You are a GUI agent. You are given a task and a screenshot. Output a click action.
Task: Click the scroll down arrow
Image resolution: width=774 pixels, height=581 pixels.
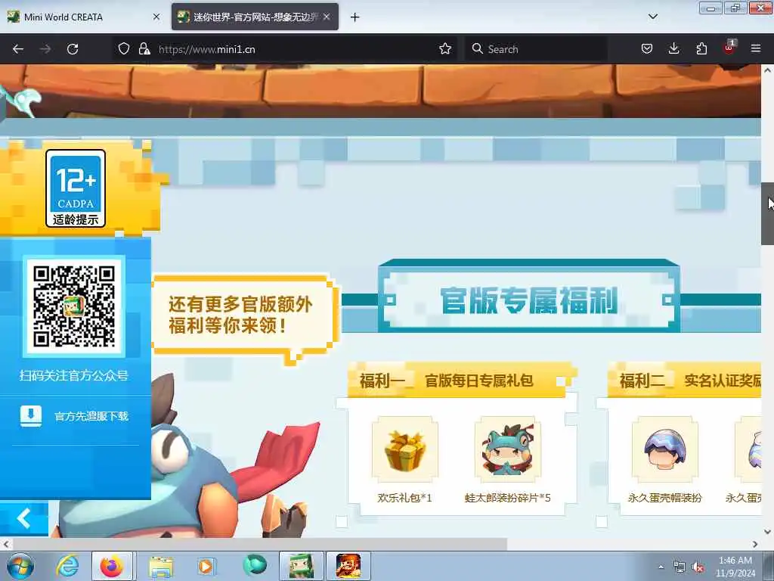[x=767, y=532]
